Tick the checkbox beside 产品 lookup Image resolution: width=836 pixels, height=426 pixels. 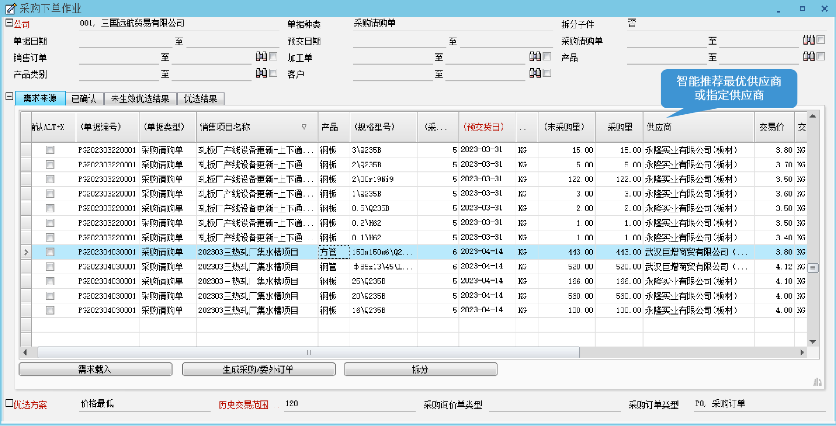(821, 56)
